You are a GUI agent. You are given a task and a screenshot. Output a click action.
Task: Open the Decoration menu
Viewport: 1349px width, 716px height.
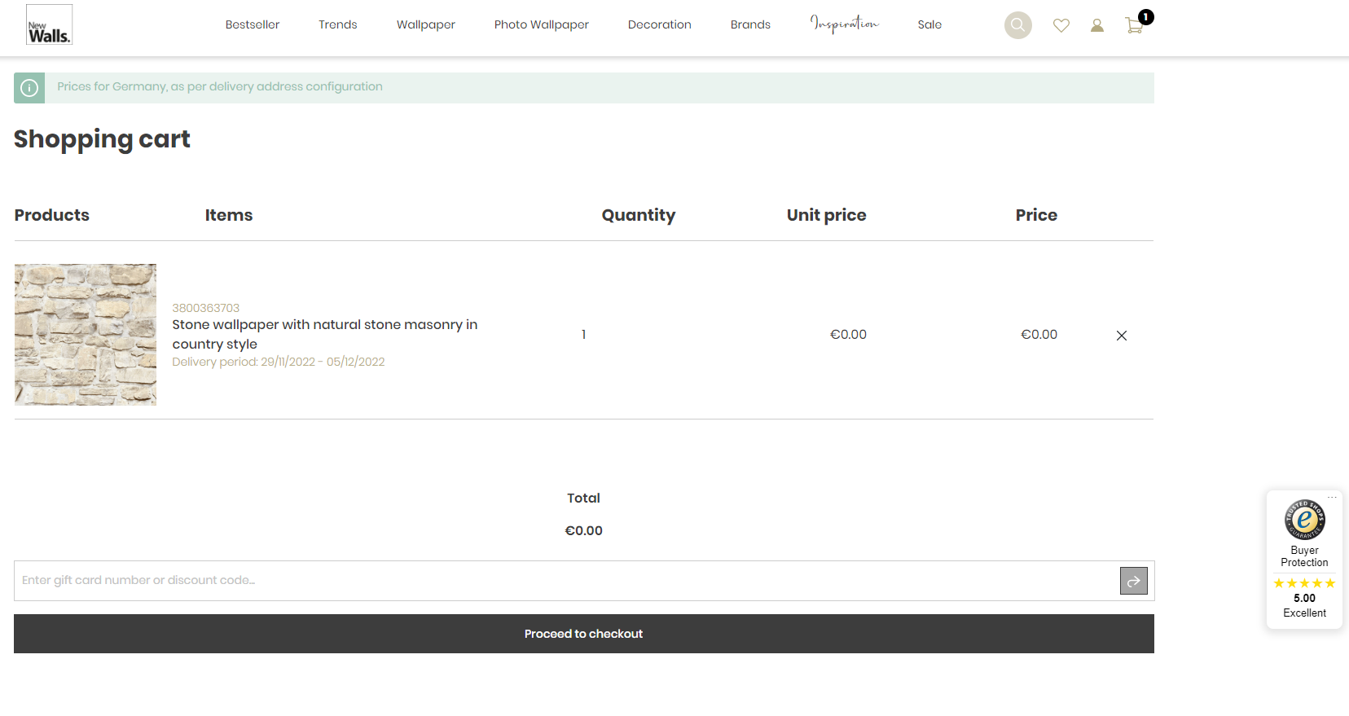[659, 25]
